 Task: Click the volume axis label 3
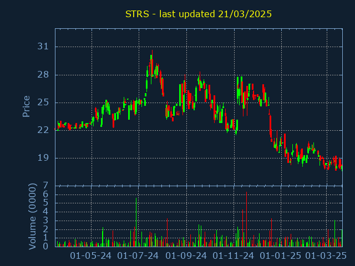pyautogui.click(x=45, y=221)
